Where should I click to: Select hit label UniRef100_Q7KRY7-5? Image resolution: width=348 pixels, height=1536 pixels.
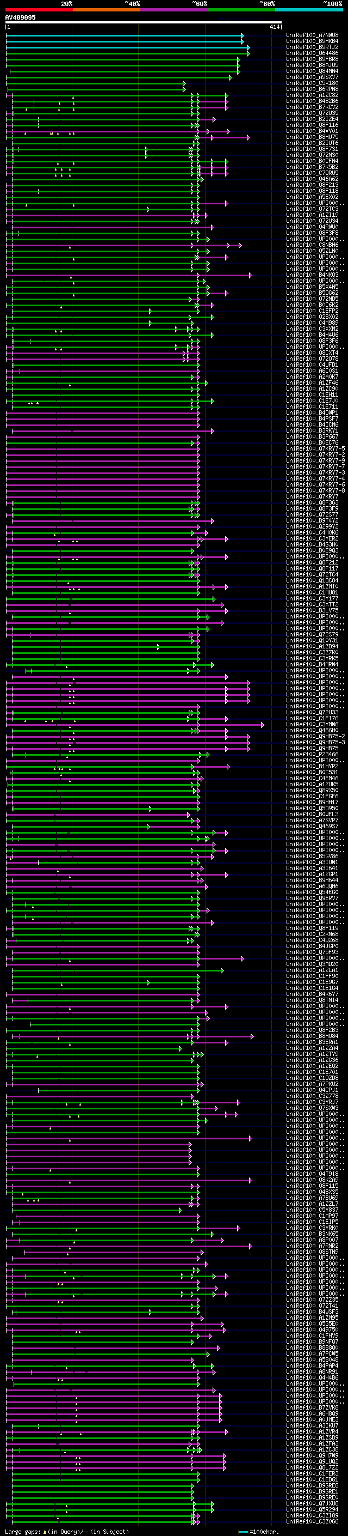(315, 448)
